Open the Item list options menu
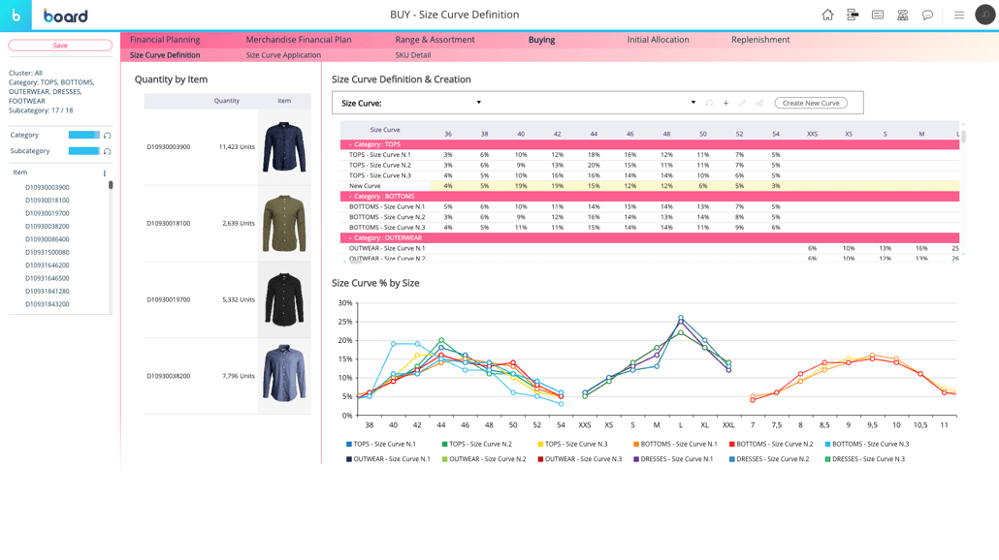999x560 pixels. tap(105, 173)
